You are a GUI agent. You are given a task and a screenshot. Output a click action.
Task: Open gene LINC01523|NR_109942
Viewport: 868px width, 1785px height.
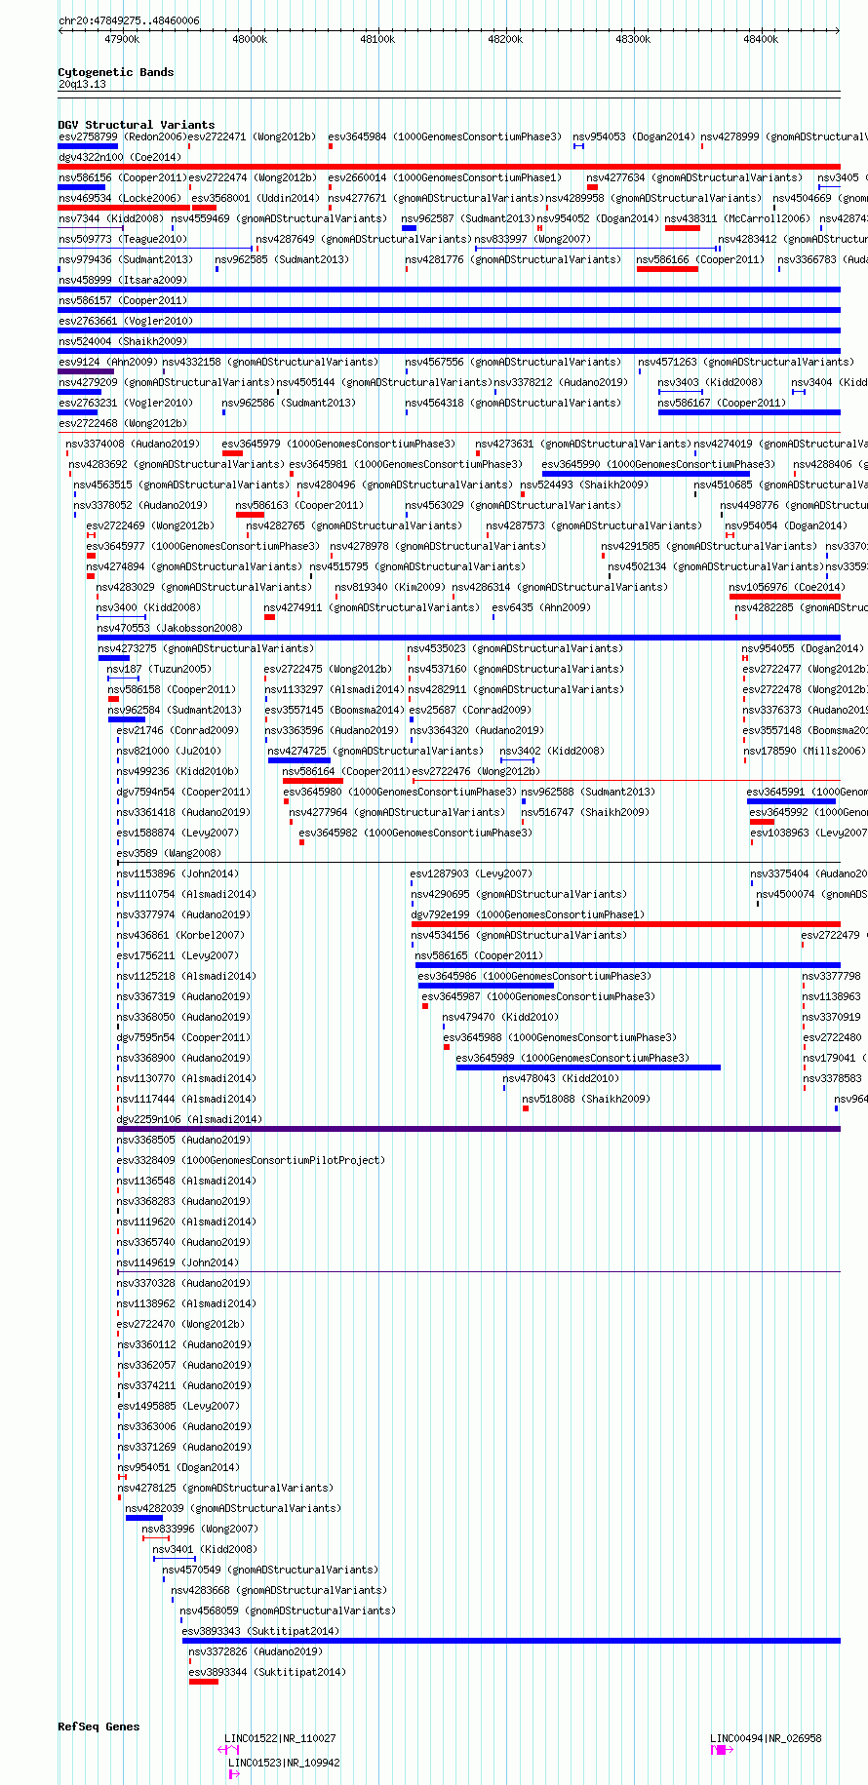coord(284,1763)
